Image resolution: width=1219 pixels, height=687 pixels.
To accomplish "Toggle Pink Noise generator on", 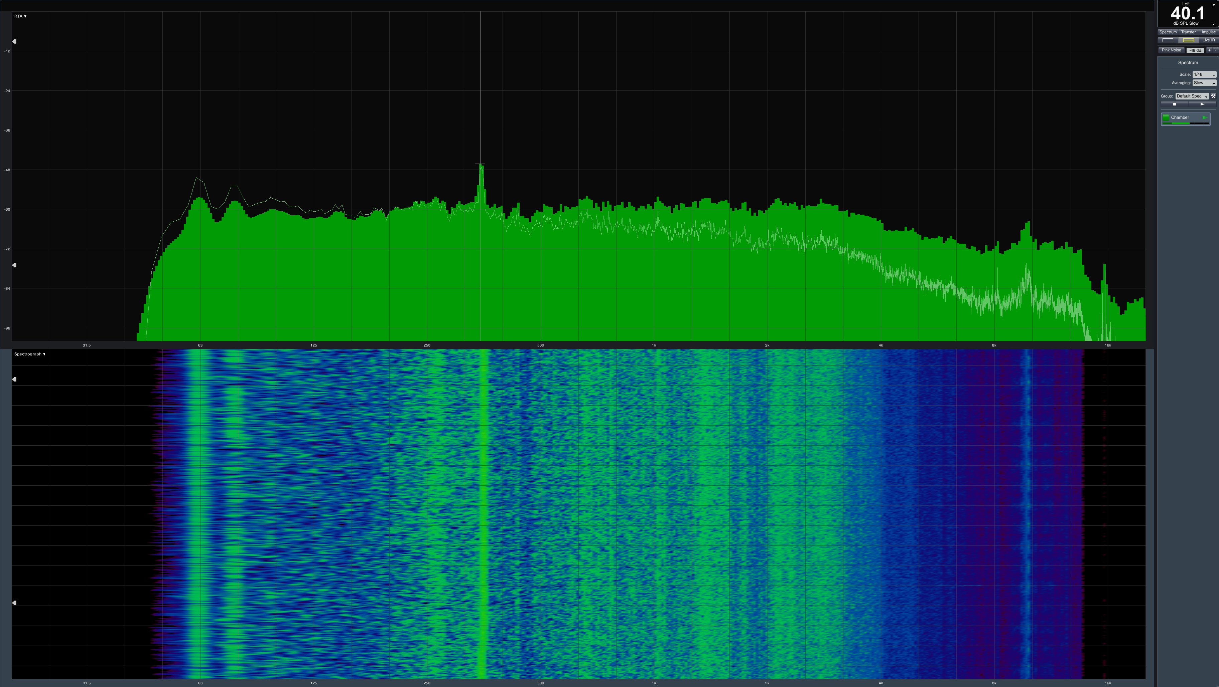I will coord(1171,50).
